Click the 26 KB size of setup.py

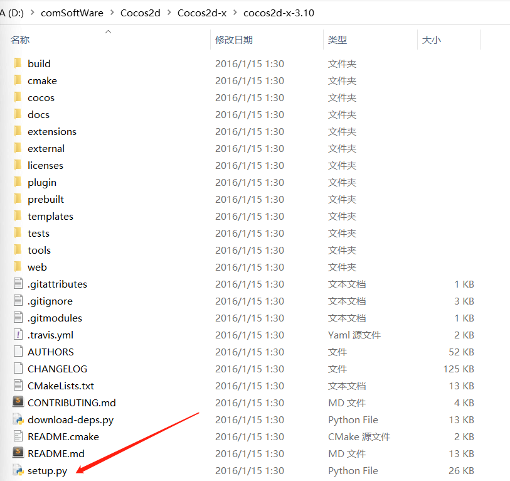pos(461,470)
